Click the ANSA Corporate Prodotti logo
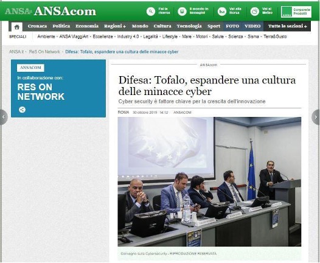This screenshot has width=320, height=263. pos(296,12)
